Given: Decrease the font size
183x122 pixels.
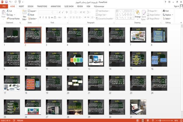Looking at the screenshot, I should pos(63,12).
